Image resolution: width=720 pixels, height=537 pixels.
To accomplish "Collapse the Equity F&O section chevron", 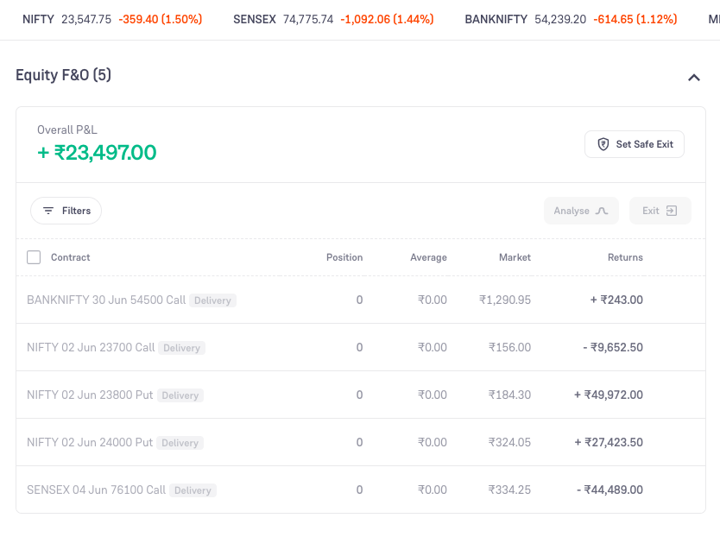I will pyautogui.click(x=694, y=78).
